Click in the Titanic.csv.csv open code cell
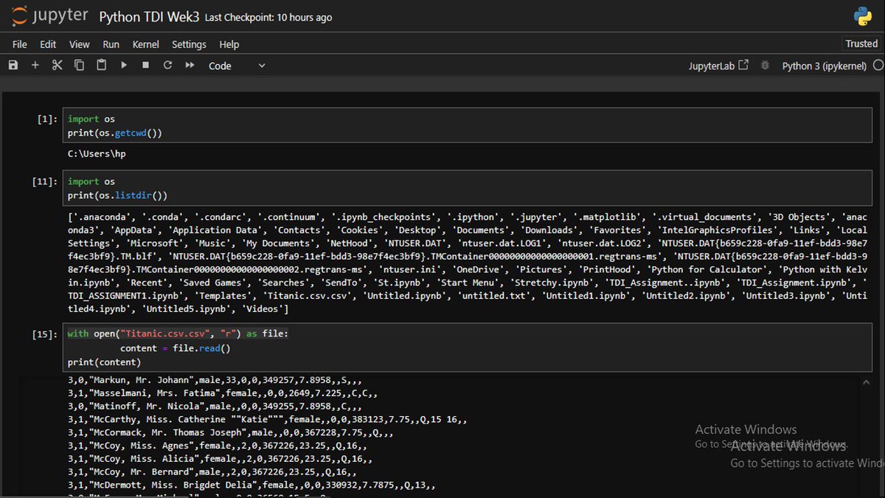The height and width of the screenshot is (498, 885). click(x=468, y=348)
